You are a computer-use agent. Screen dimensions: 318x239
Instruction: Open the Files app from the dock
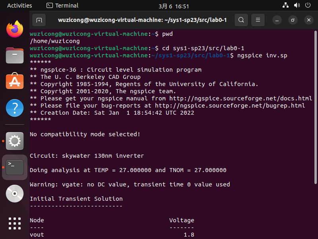[14, 56]
